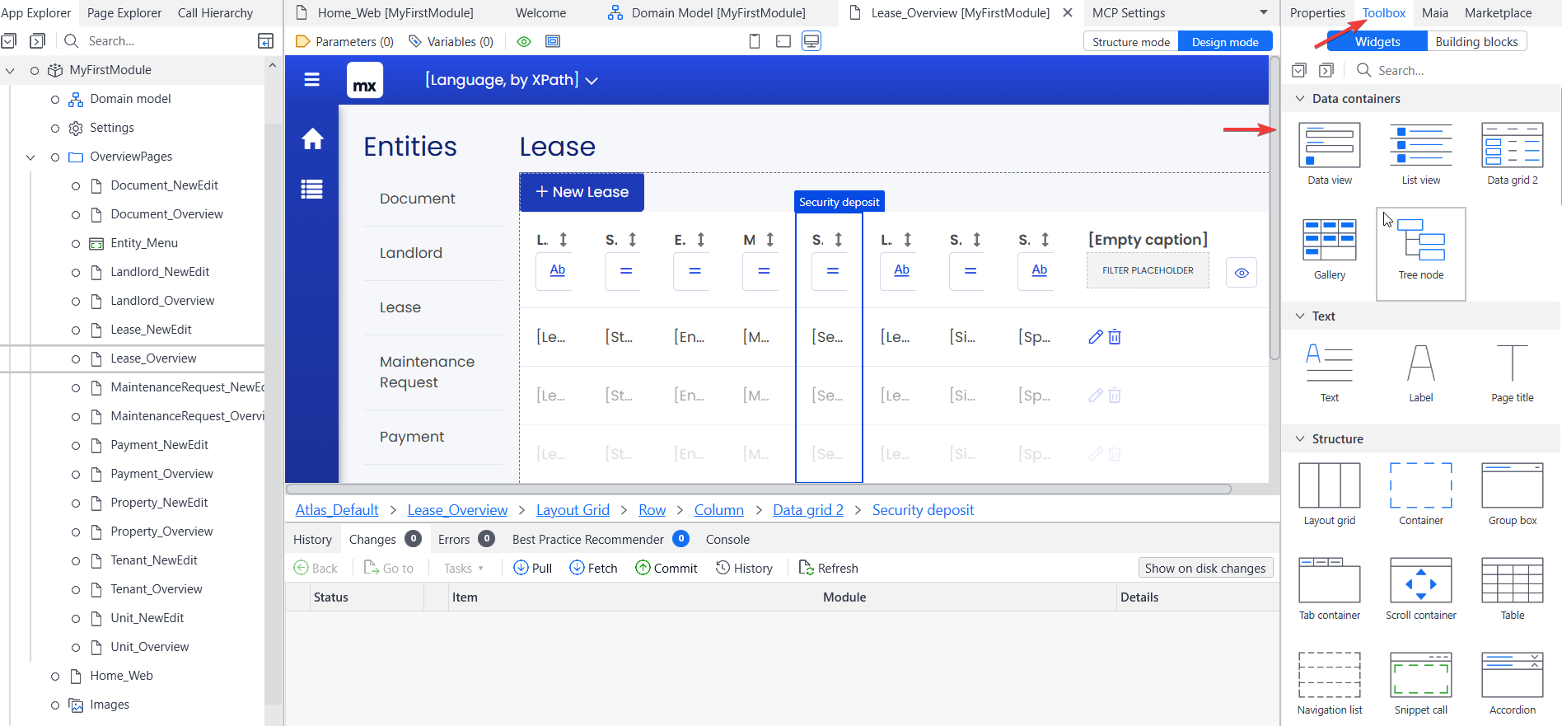Click the editor horizontal scrollbar

point(758,489)
